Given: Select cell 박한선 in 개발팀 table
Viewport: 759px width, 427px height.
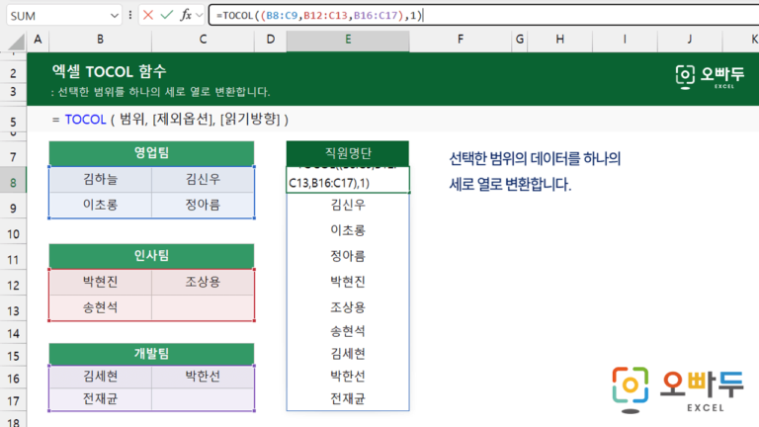Looking at the screenshot, I should pyautogui.click(x=203, y=377).
